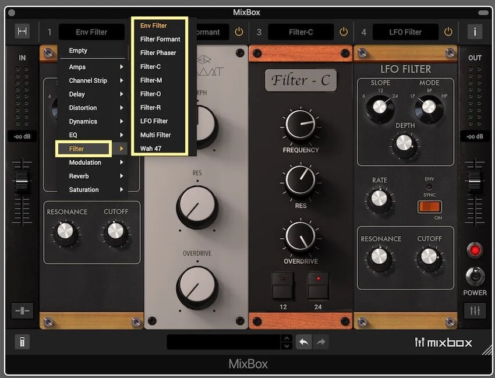The width and height of the screenshot is (495, 378).
Task: Open slot 1 Env Filter selector
Action: pos(91,32)
